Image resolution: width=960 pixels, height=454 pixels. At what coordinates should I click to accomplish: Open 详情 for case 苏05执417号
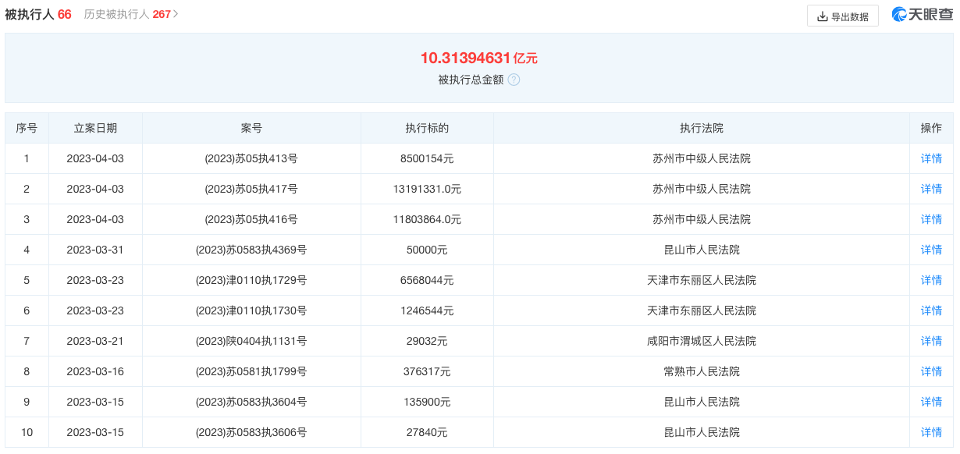point(931,189)
